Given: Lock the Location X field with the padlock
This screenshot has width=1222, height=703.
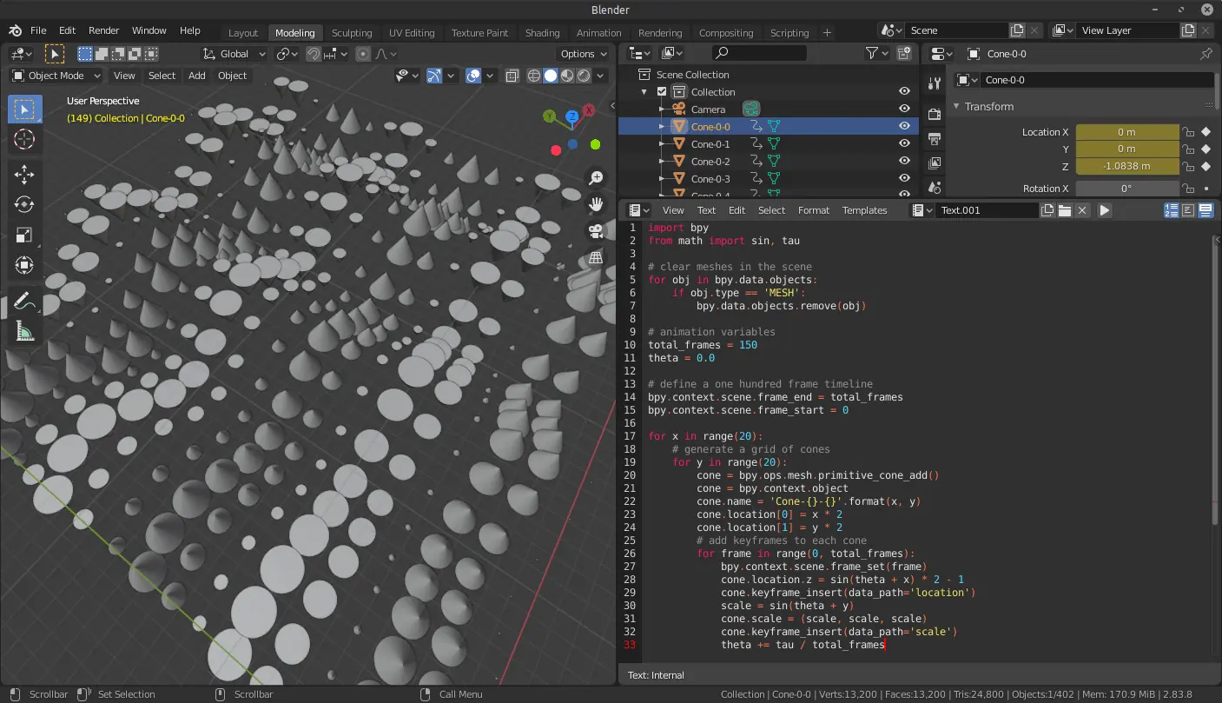Looking at the screenshot, I should (1187, 131).
